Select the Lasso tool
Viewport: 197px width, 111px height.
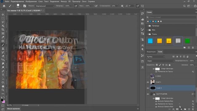click(x=3, y=22)
